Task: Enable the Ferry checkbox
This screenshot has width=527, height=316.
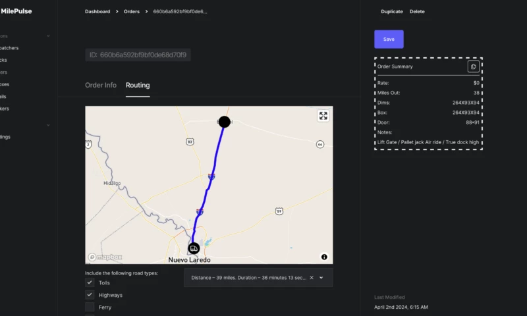Action: point(90,307)
